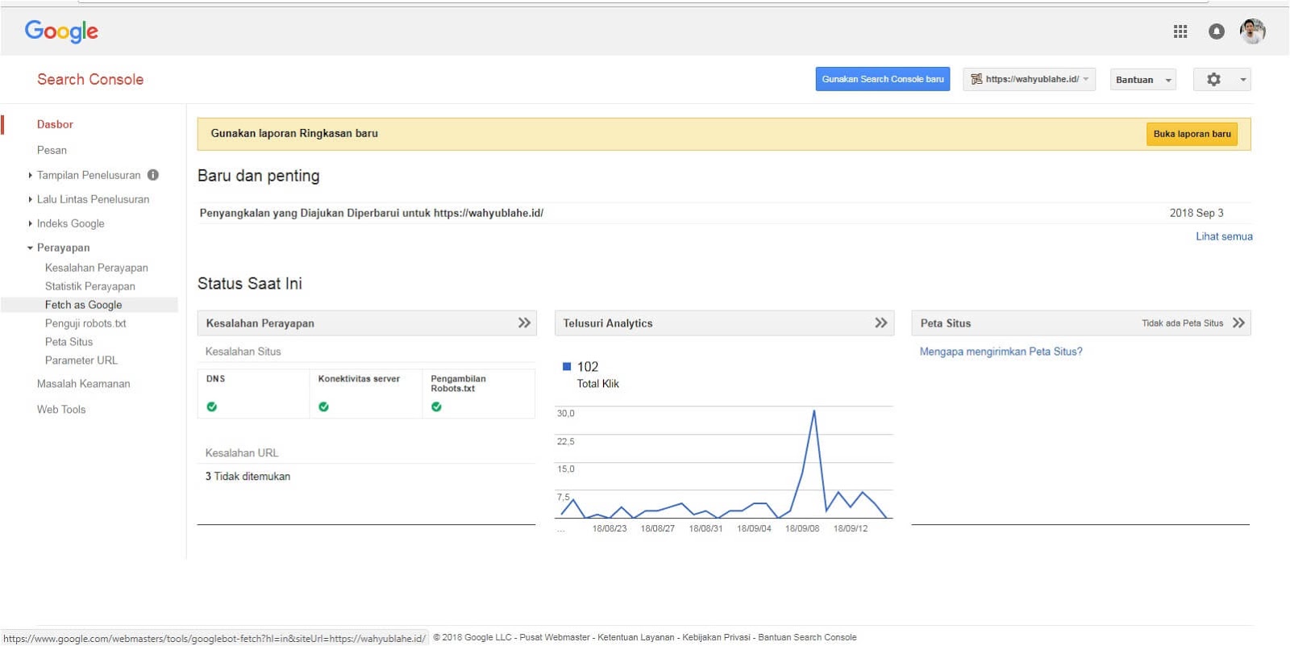
Task: Open the Google apps grid
Action: (x=1180, y=31)
